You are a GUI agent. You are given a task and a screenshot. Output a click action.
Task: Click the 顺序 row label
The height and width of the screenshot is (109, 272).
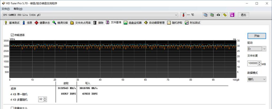pos(13,89)
